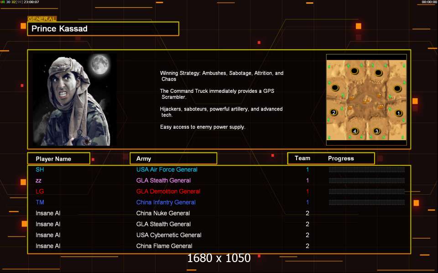This screenshot has height=273, width=438.
Task: Click the Army column header
Action: tap(173, 158)
